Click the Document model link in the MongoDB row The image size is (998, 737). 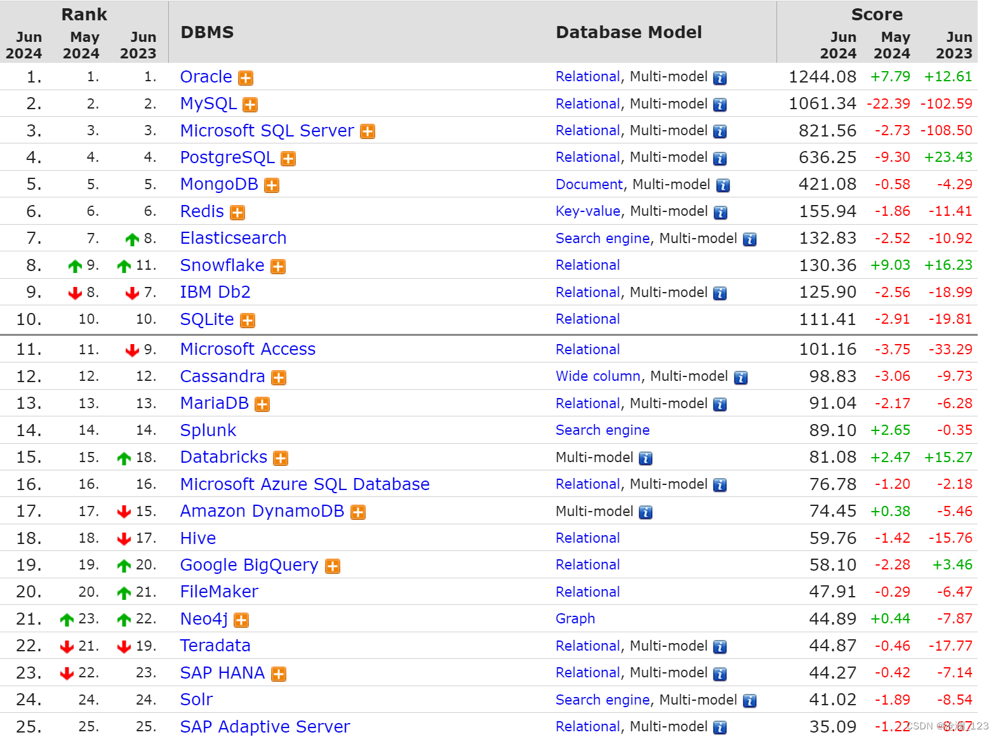589,184
